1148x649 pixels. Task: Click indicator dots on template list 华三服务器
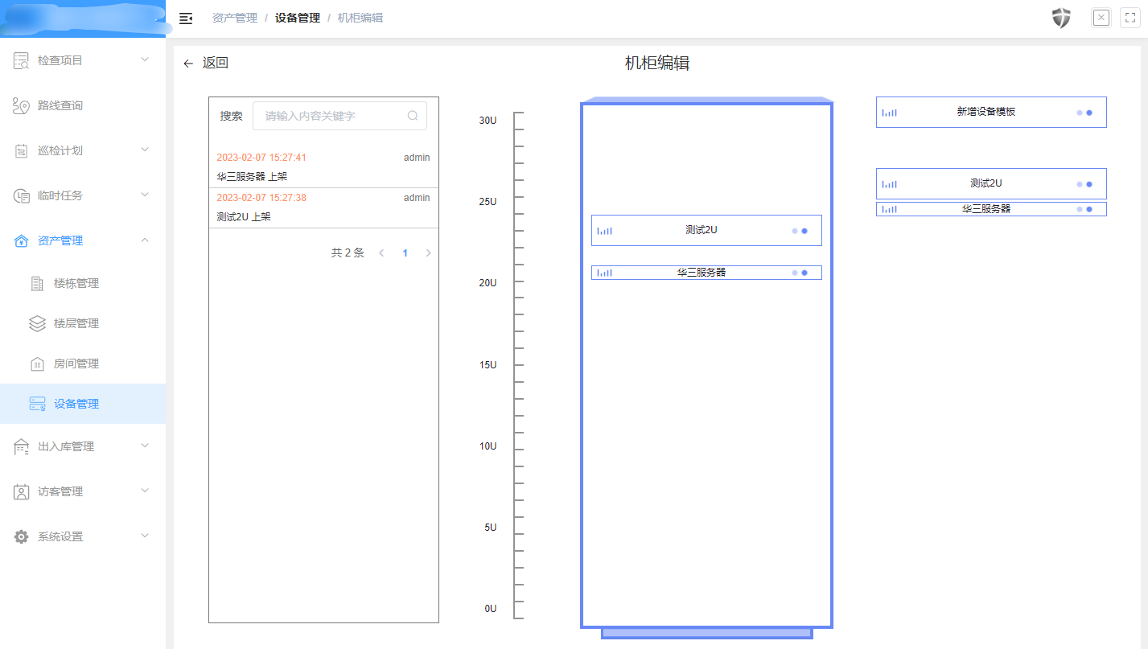point(1084,209)
